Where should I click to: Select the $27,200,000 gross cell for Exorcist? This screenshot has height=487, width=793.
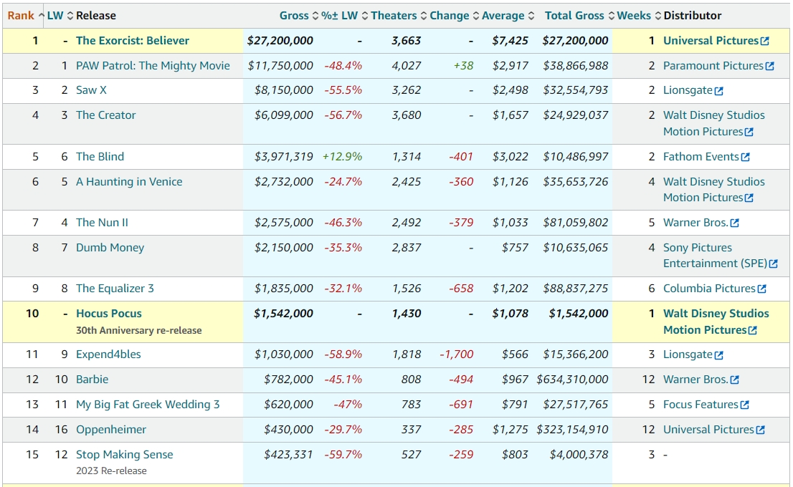click(x=280, y=40)
